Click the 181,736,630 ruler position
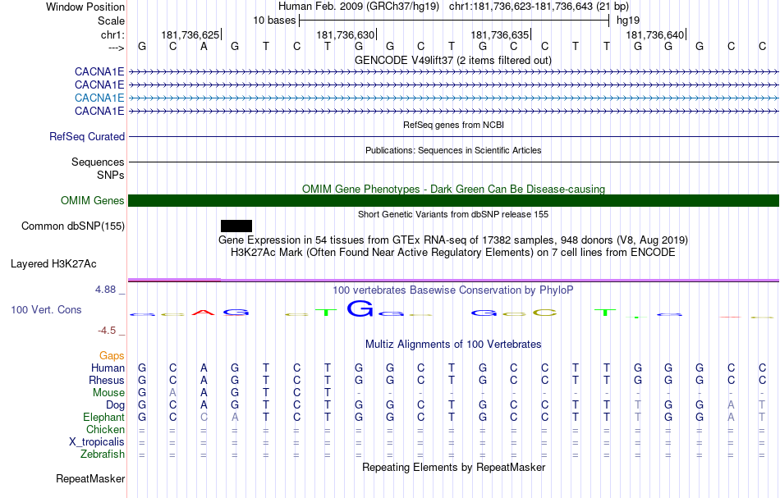The height and width of the screenshot is (498, 780). (345, 34)
